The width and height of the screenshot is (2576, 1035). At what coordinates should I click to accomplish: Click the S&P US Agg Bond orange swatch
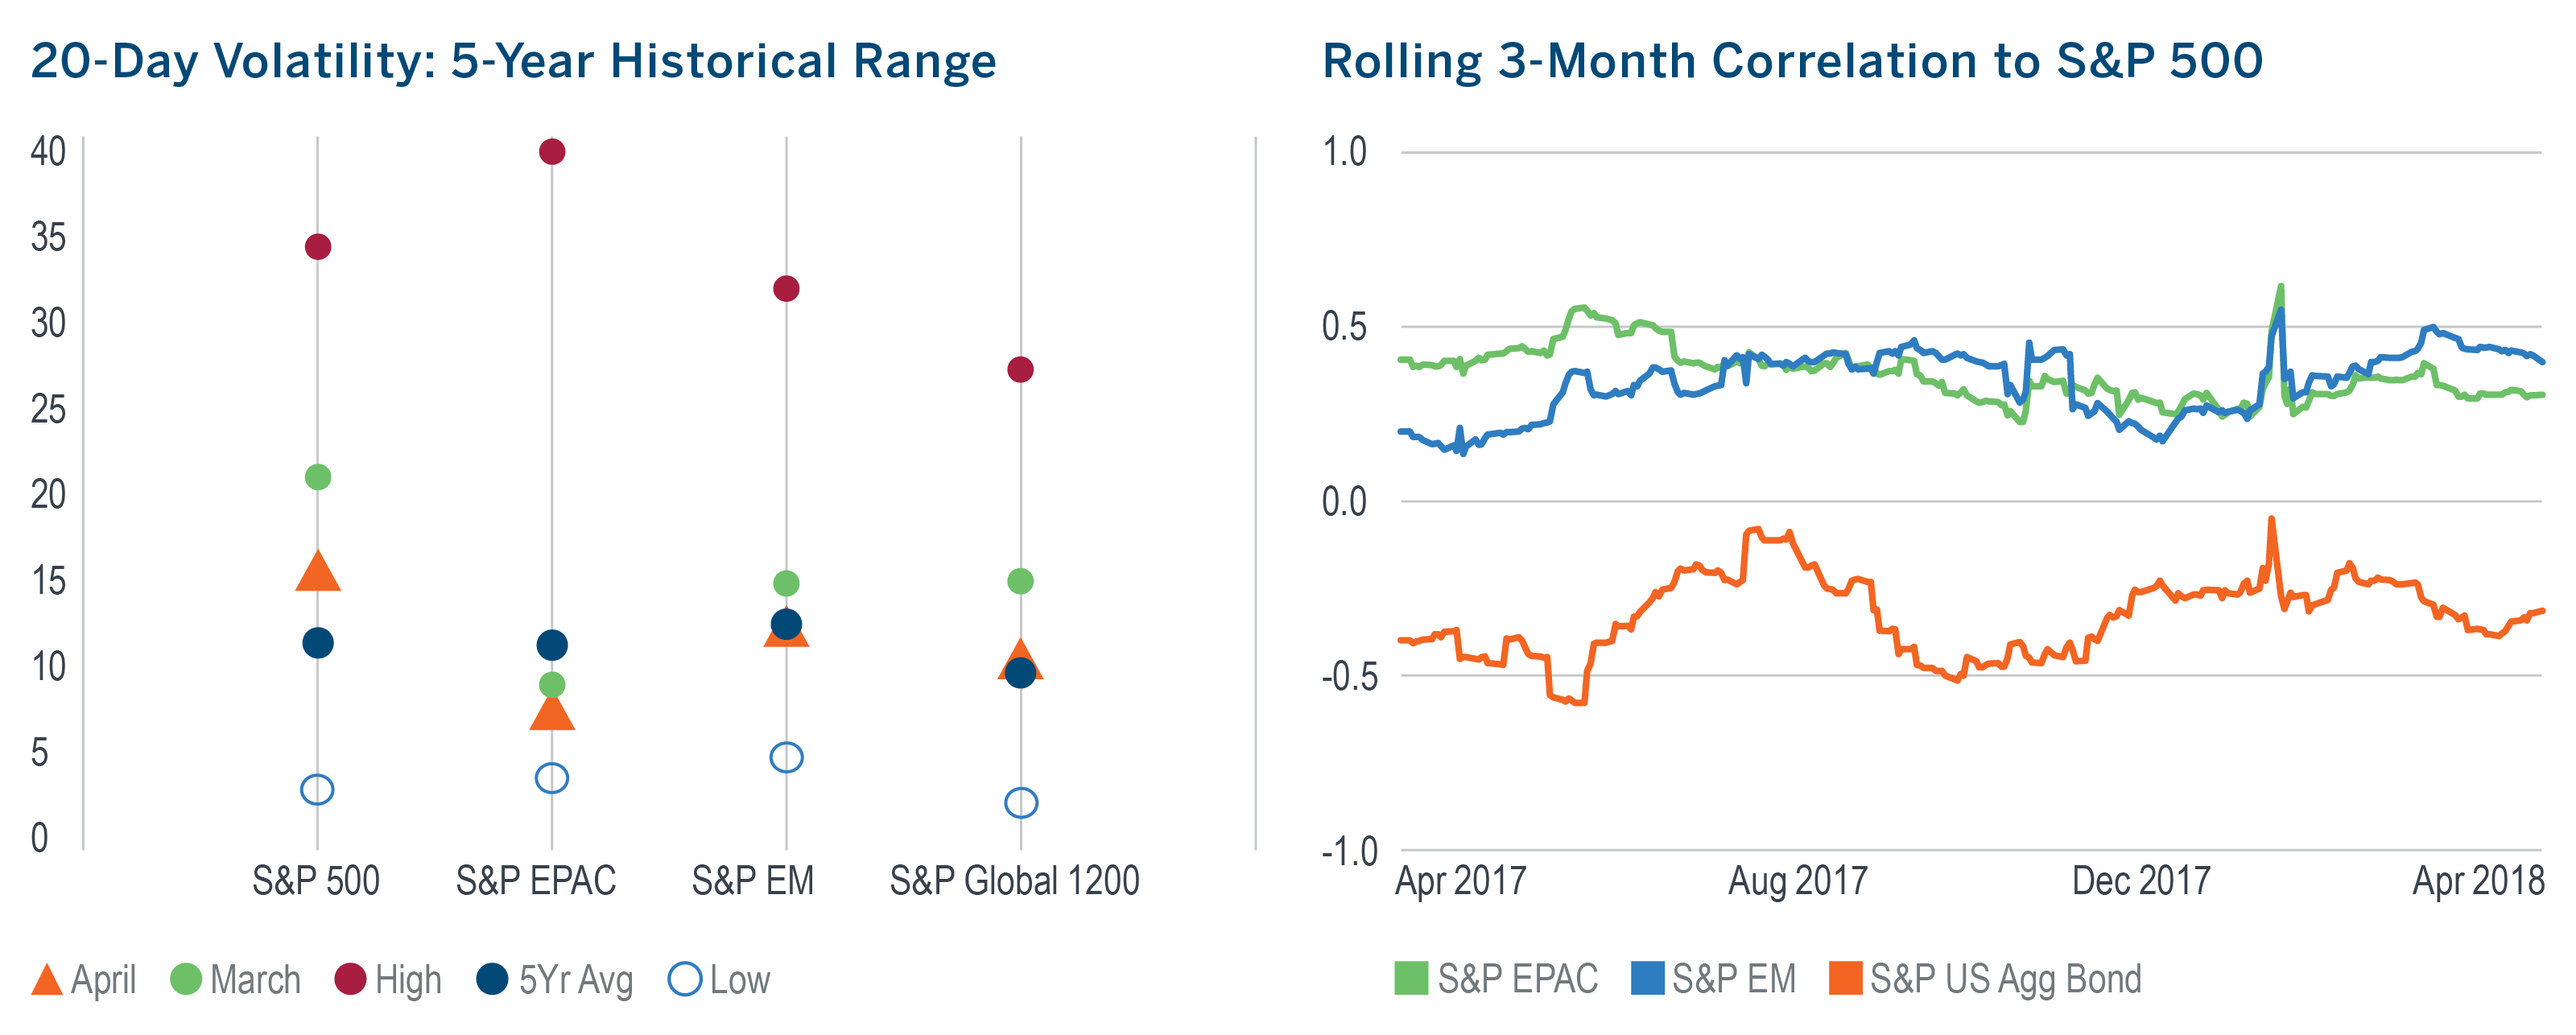[1845, 979]
